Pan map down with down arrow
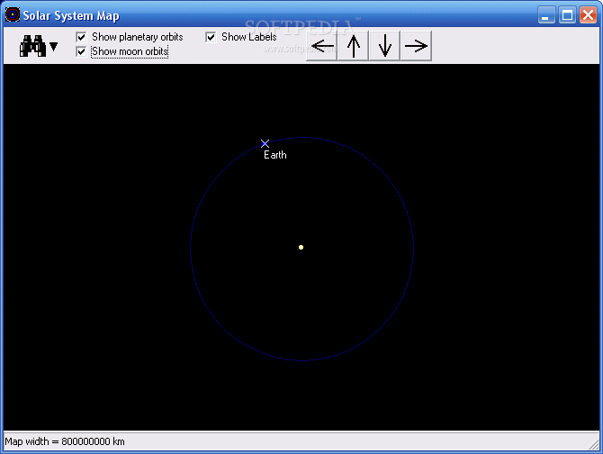 pyautogui.click(x=384, y=46)
